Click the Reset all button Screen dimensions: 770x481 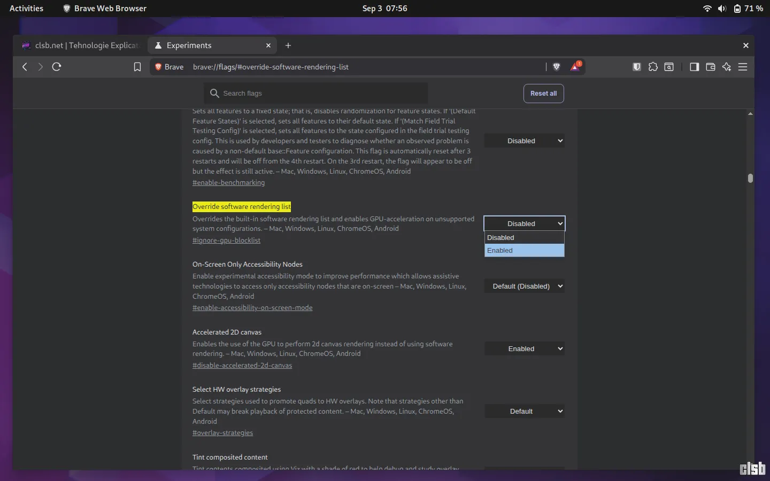pyautogui.click(x=544, y=94)
